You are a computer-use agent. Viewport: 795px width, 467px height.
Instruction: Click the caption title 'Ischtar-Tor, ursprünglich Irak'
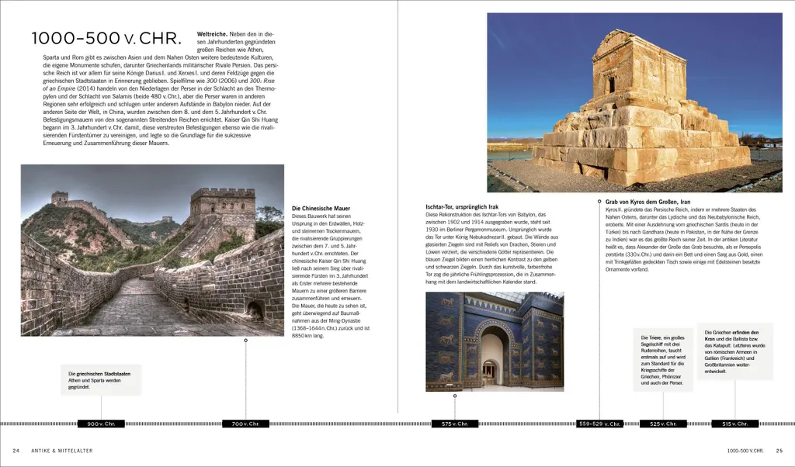coord(463,206)
